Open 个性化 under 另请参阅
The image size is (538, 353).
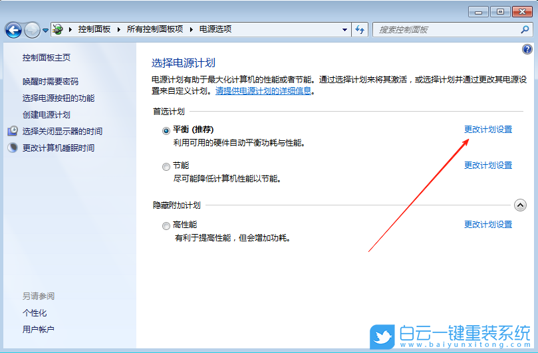pos(35,313)
